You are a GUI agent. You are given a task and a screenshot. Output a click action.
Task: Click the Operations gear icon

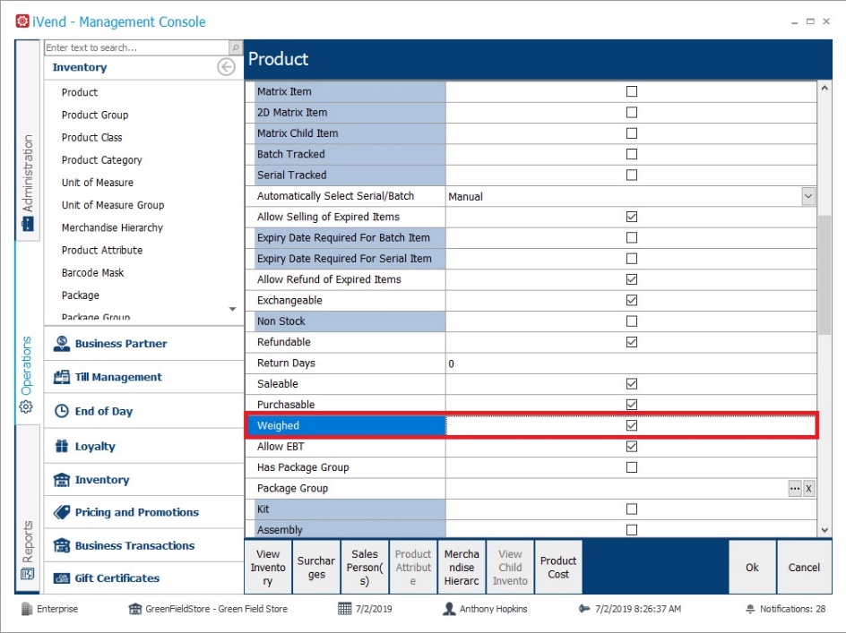point(26,406)
